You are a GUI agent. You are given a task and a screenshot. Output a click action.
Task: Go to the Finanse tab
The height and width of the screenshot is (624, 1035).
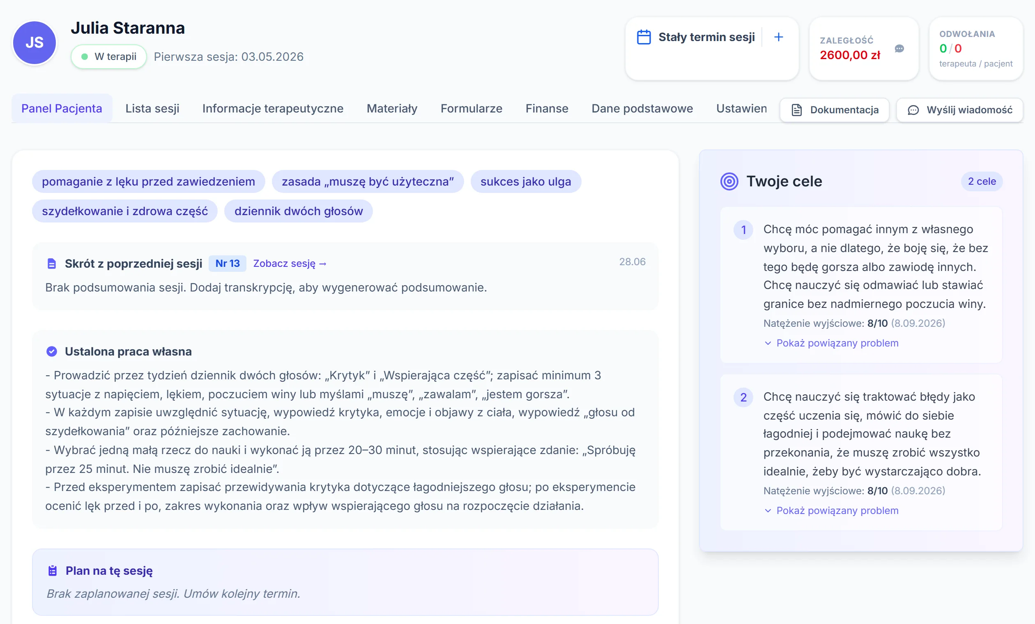[547, 109]
